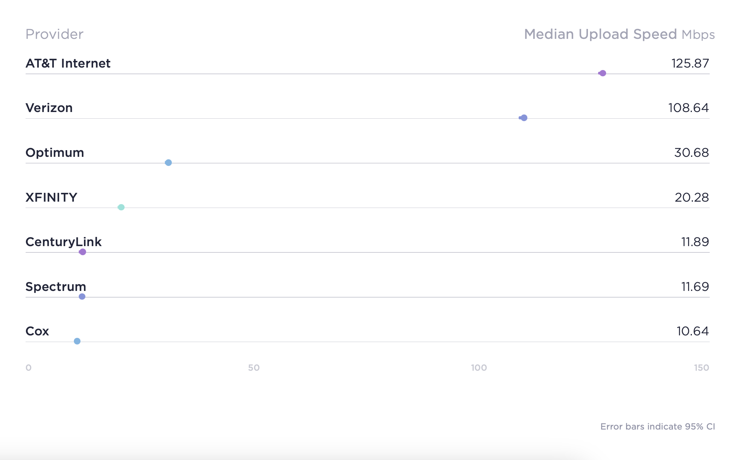Click the Provider column header
The width and height of the screenshot is (744, 460).
54,34
